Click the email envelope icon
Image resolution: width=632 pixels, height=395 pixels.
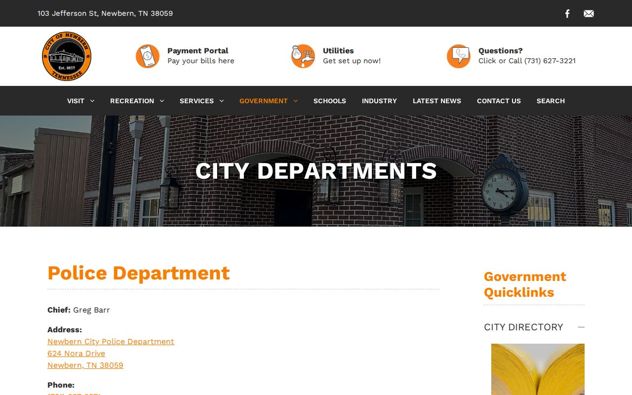tap(589, 13)
